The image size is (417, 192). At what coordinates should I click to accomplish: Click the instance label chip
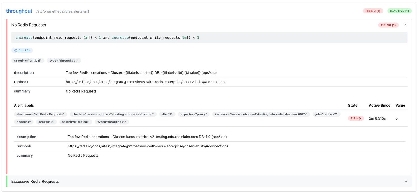(x=261, y=114)
